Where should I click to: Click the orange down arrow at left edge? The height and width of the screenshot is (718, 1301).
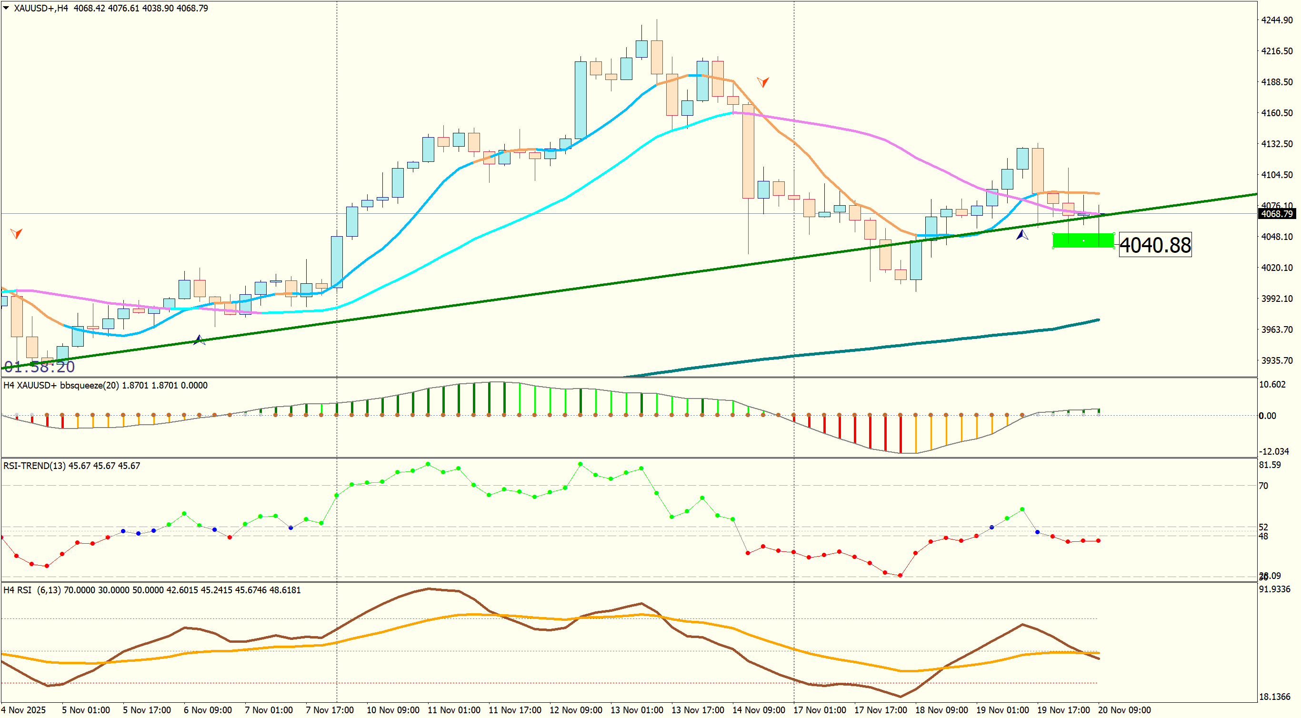[x=16, y=233]
